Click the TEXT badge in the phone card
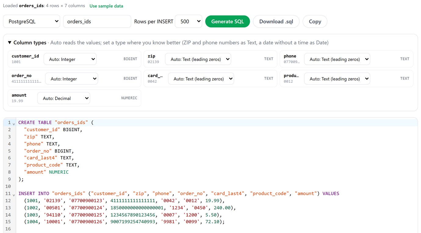 click(405, 59)
